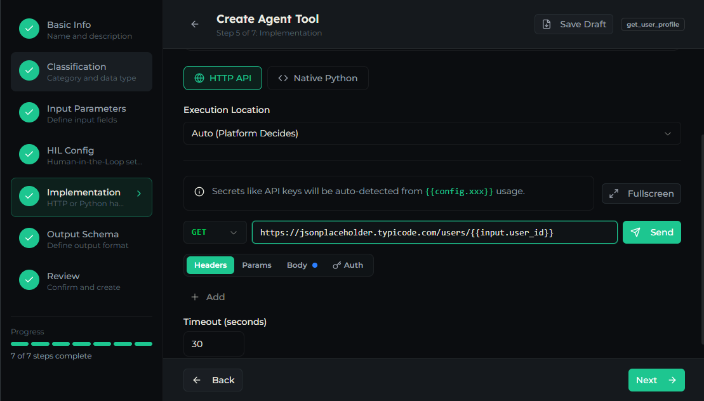Click the green checkmark for Implementation step
The height and width of the screenshot is (401, 704).
click(x=29, y=196)
